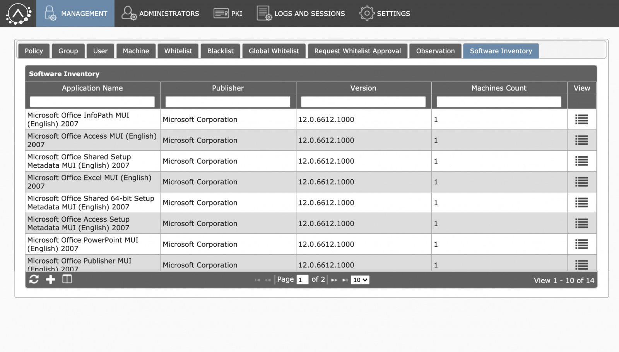
Task: Open Logs and Sessions section
Action: [301, 14]
